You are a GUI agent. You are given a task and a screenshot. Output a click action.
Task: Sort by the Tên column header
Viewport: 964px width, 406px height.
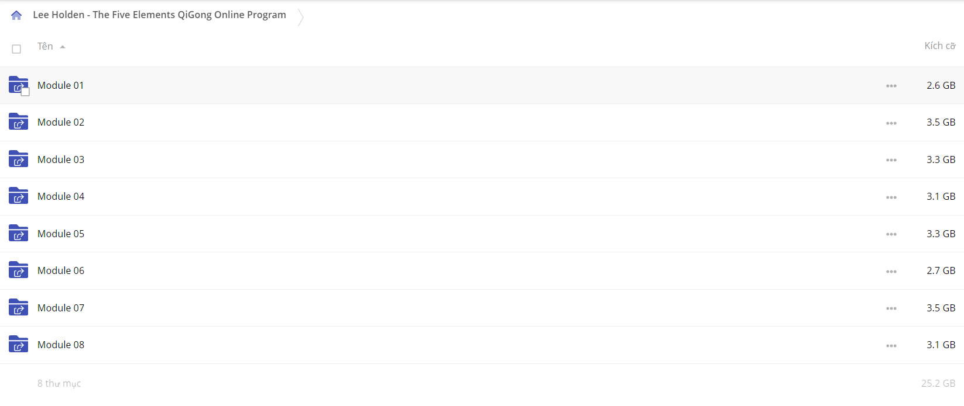[x=45, y=46]
